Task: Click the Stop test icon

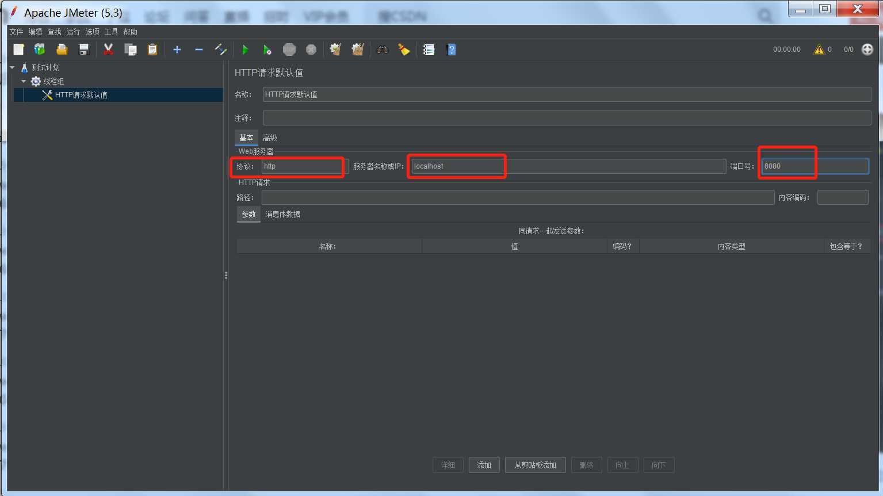Action: pos(289,49)
